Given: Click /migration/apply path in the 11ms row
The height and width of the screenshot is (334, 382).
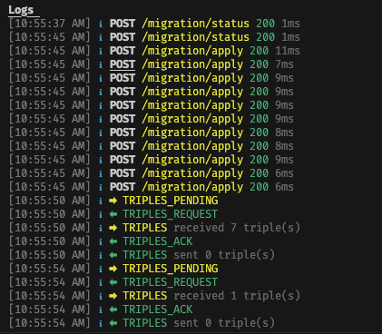Looking at the screenshot, I should click(192, 51).
